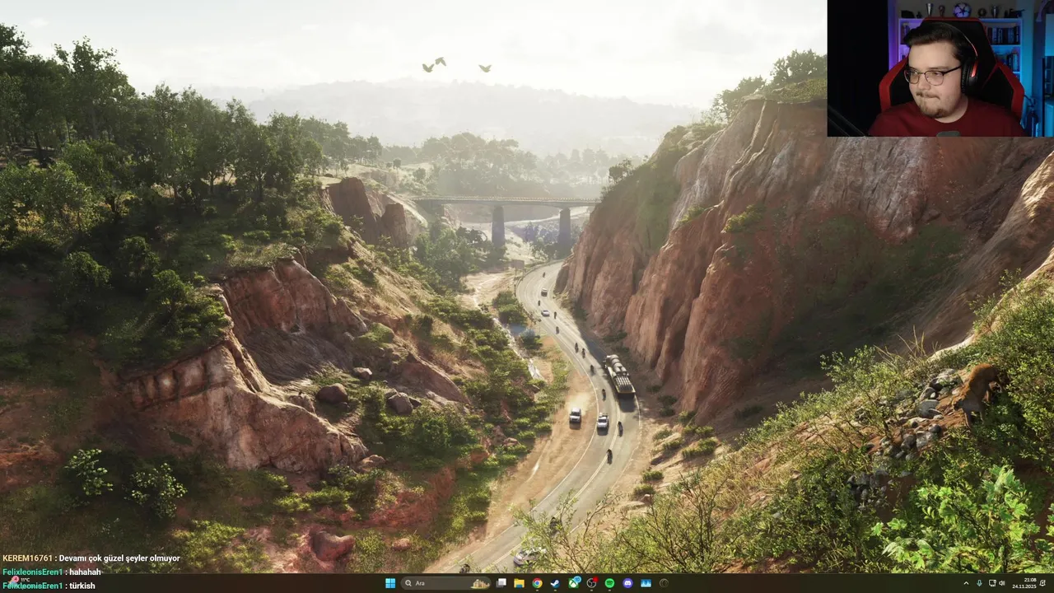Viewport: 1054px width, 593px height.
Task: Click the microphone icon in system tray
Action: (x=979, y=583)
